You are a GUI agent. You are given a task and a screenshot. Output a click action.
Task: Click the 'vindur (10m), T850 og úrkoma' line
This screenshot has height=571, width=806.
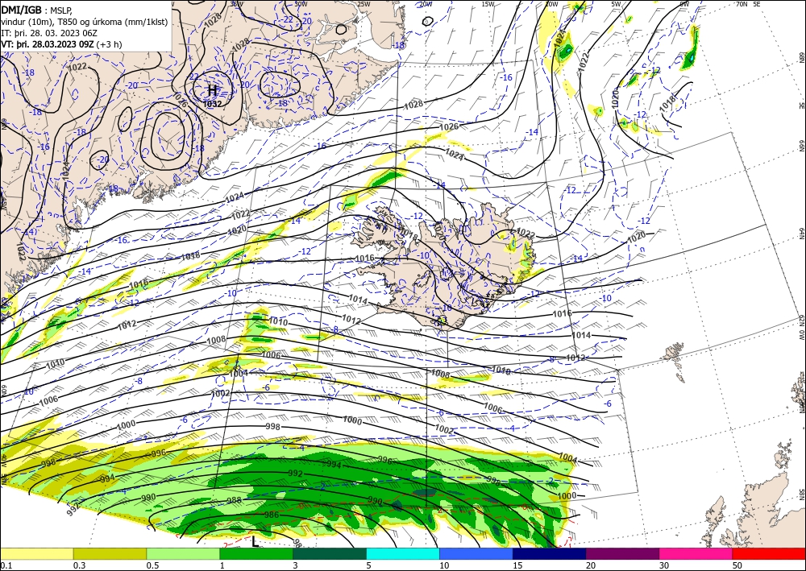coord(85,22)
